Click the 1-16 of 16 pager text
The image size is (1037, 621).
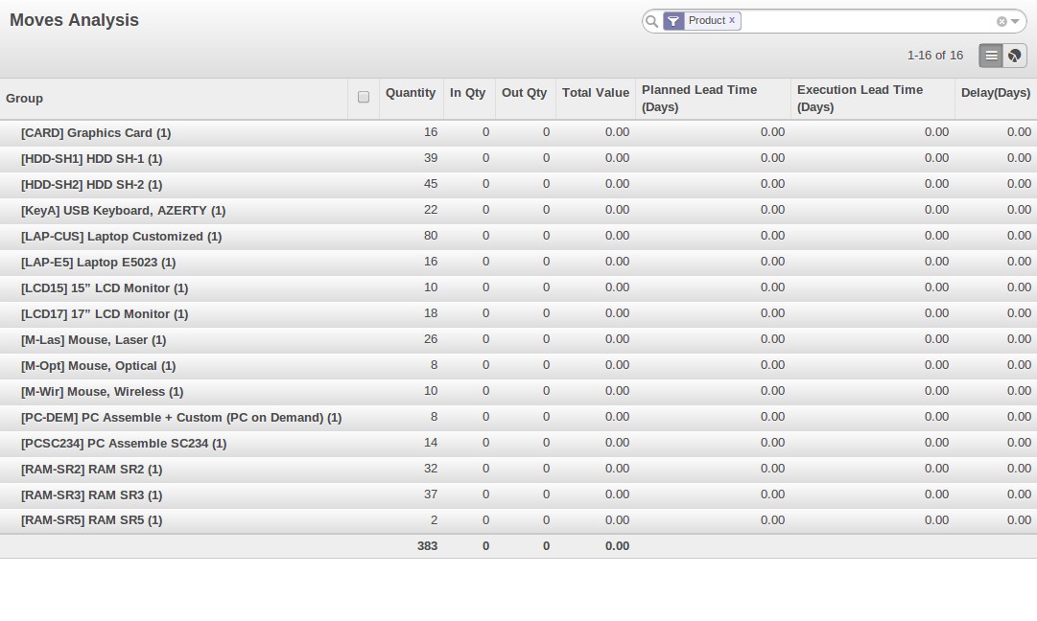click(x=934, y=56)
